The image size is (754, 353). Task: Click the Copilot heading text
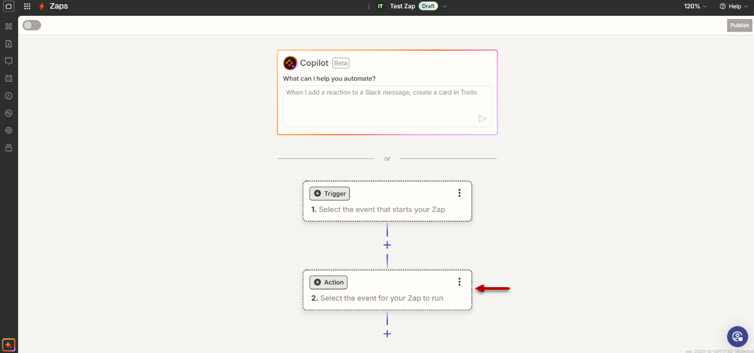pyautogui.click(x=314, y=63)
